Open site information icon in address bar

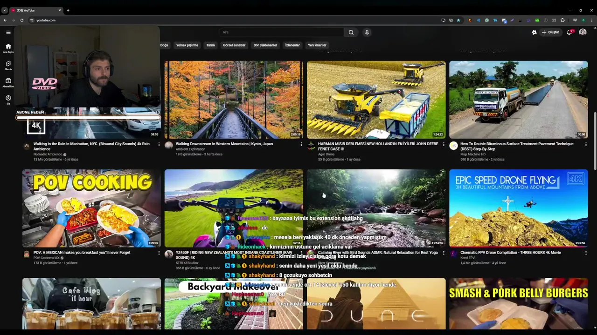pos(32,20)
